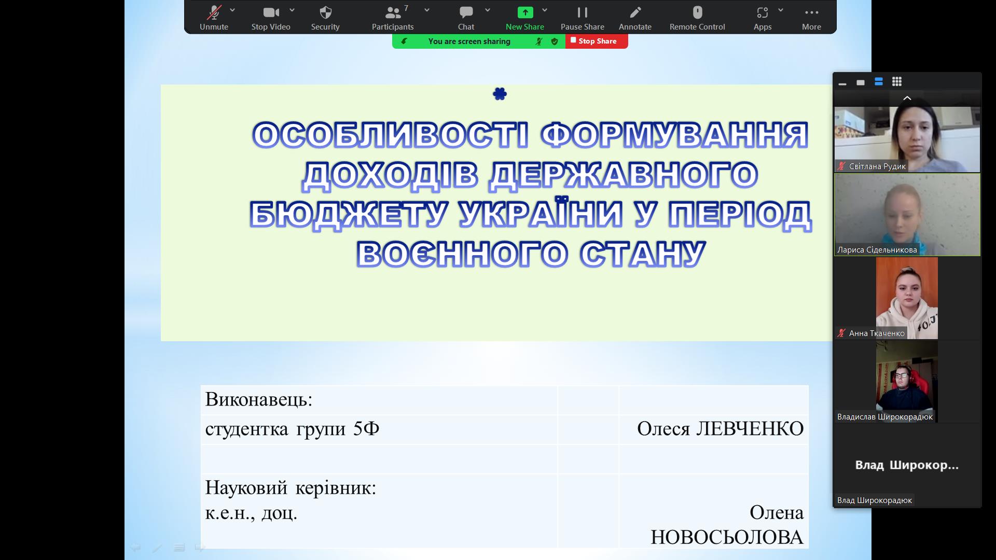This screenshot has width=996, height=560.
Task: Click the Stop Share button
Action: coord(597,41)
